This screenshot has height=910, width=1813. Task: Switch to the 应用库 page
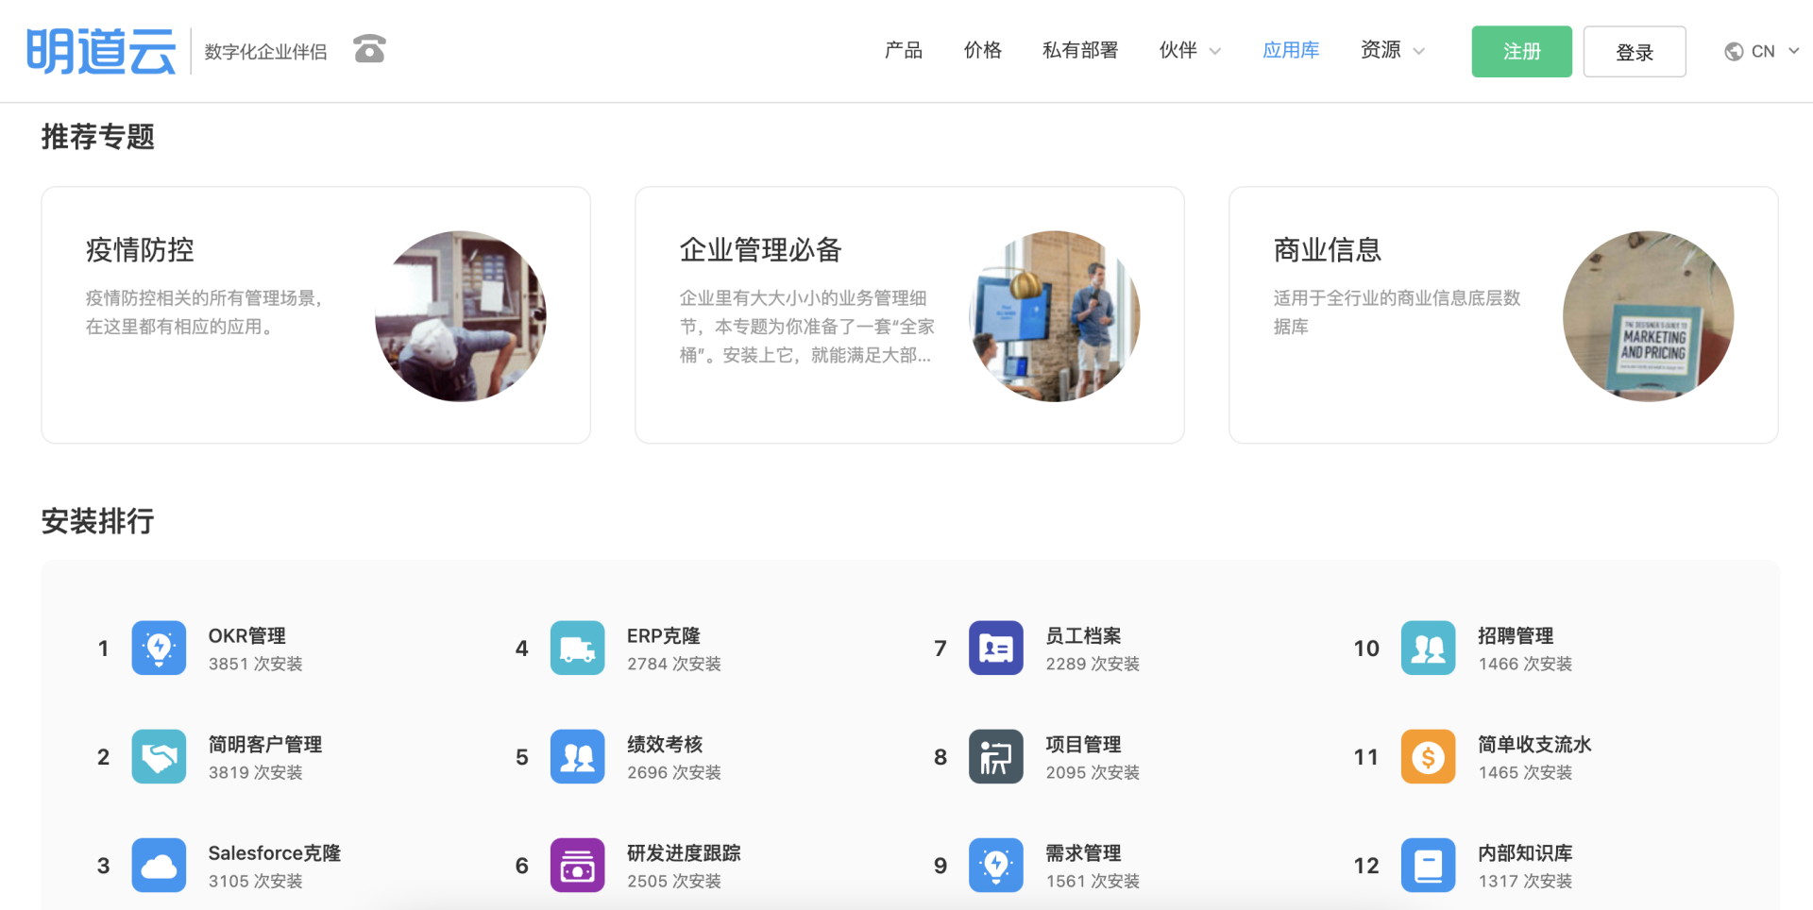pos(1290,51)
